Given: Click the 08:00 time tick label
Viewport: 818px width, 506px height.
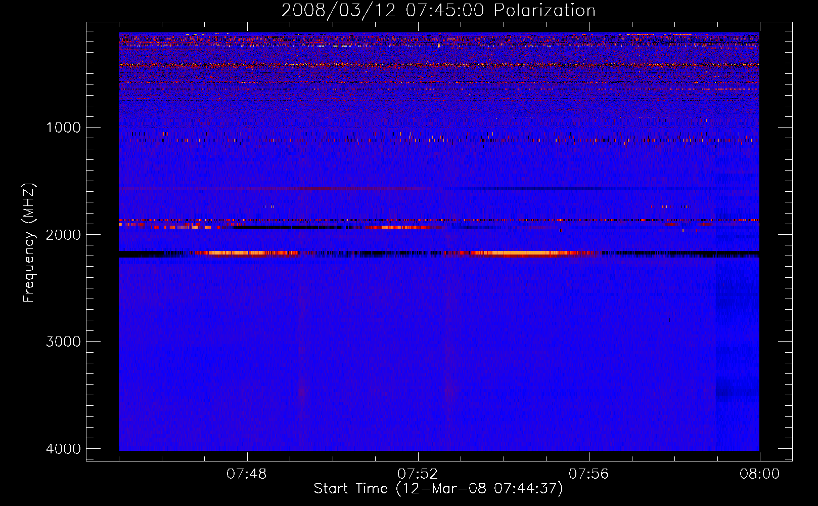Looking at the screenshot, I should coord(759,474).
